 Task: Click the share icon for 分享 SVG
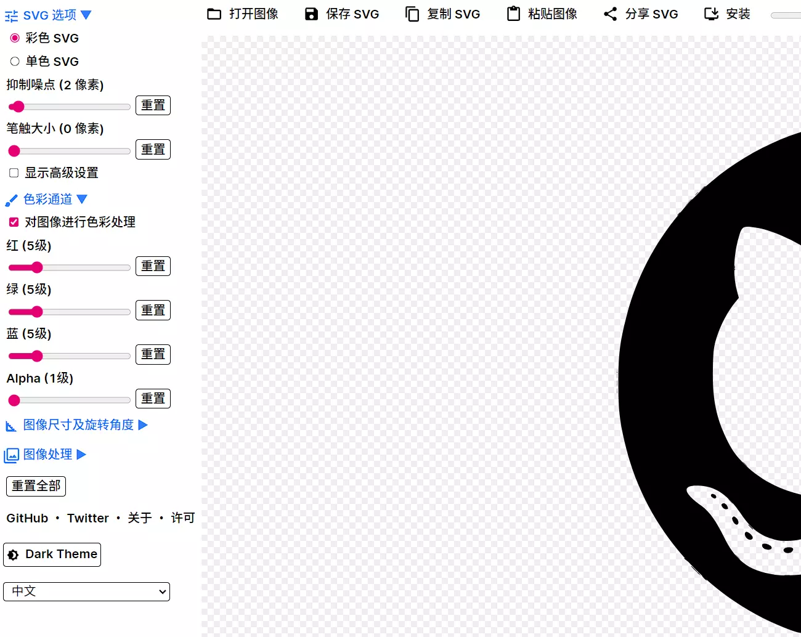click(x=610, y=14)
